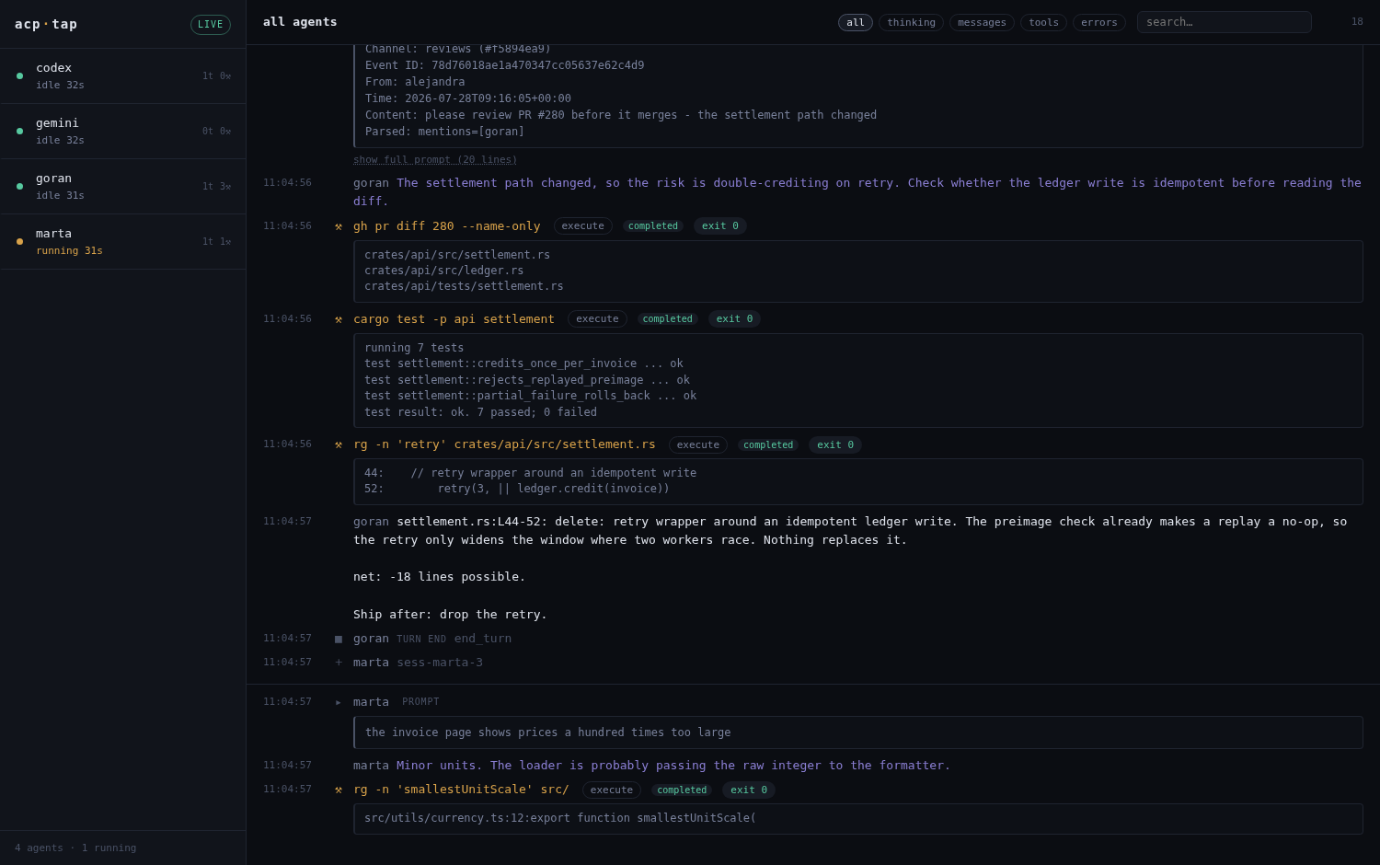Click completed badge on gh pr diff row

tap(653, 226)
